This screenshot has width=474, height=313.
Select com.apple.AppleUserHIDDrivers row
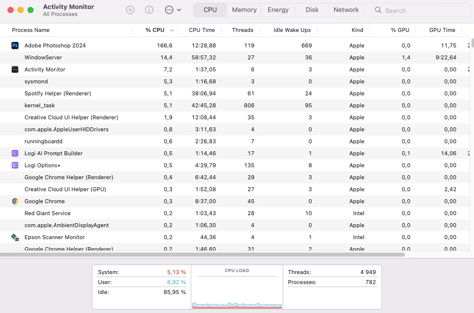pyautogui.click(x=235, y=129)
